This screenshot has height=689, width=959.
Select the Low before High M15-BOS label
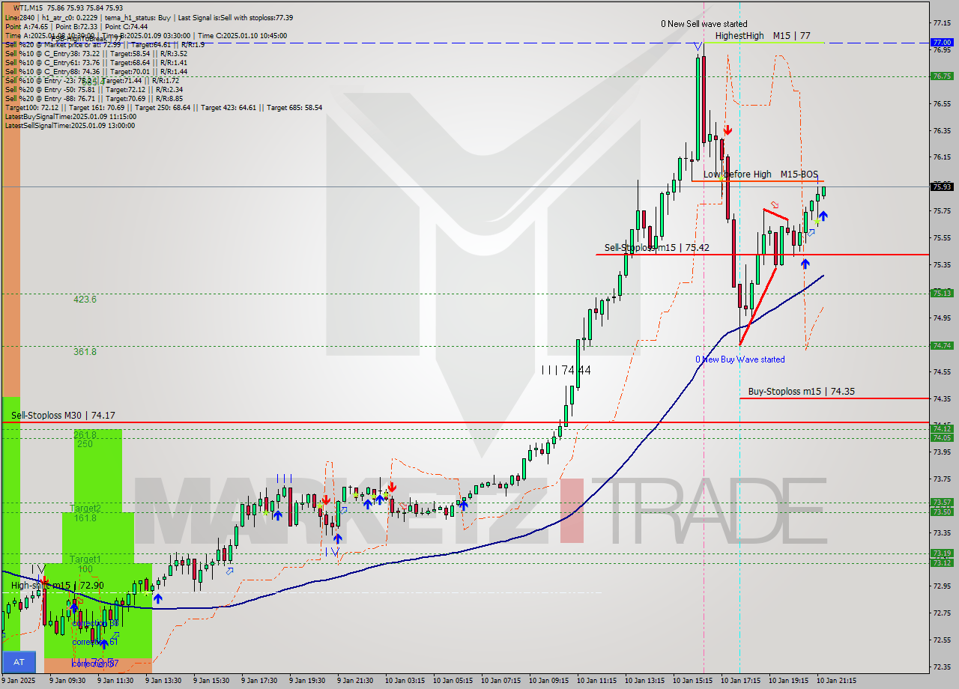(760, 174)
